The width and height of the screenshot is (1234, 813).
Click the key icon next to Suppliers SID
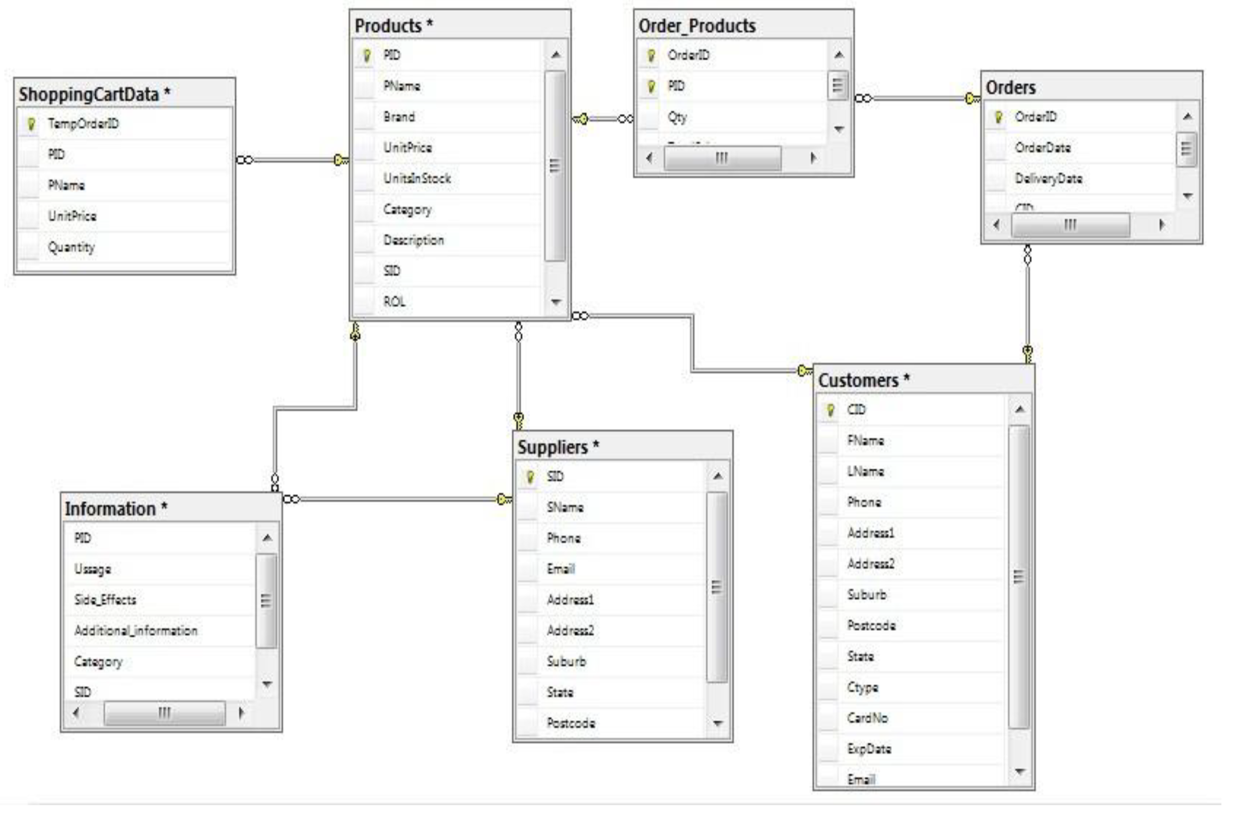point(530,478)
